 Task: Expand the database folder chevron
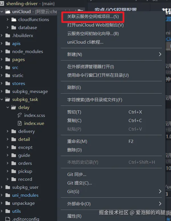(x=8, y=27)
